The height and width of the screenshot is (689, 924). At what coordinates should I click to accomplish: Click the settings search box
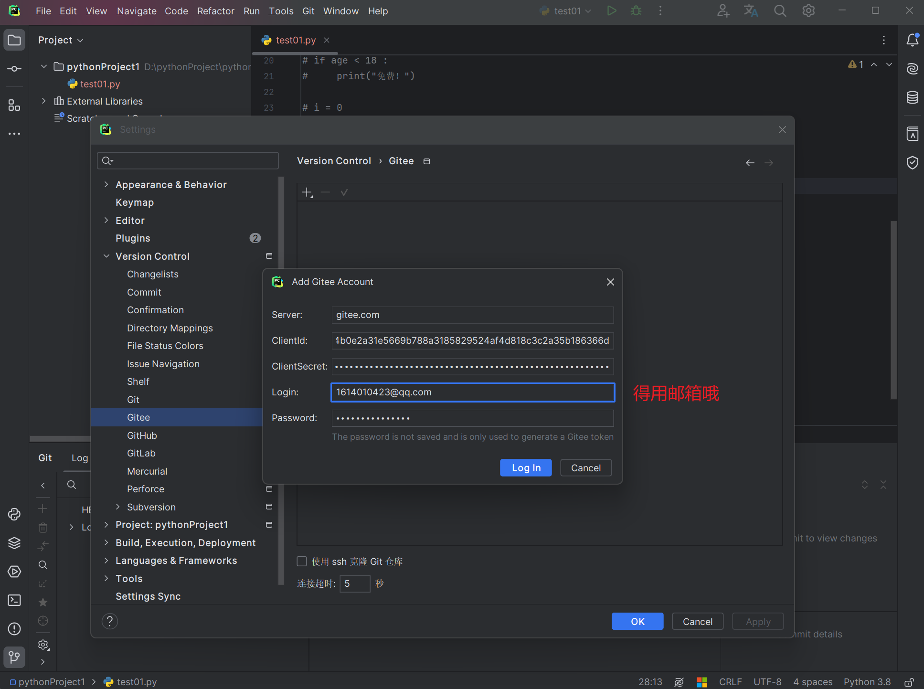[x=188, y=161]
